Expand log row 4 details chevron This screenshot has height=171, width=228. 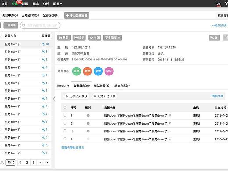(170, 139)
